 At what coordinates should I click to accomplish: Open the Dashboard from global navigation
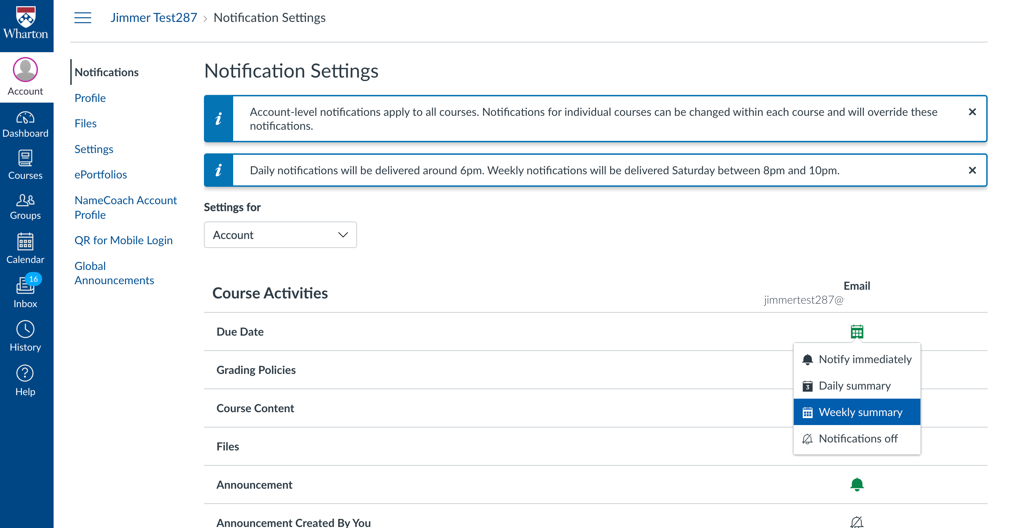click(25, 124)
